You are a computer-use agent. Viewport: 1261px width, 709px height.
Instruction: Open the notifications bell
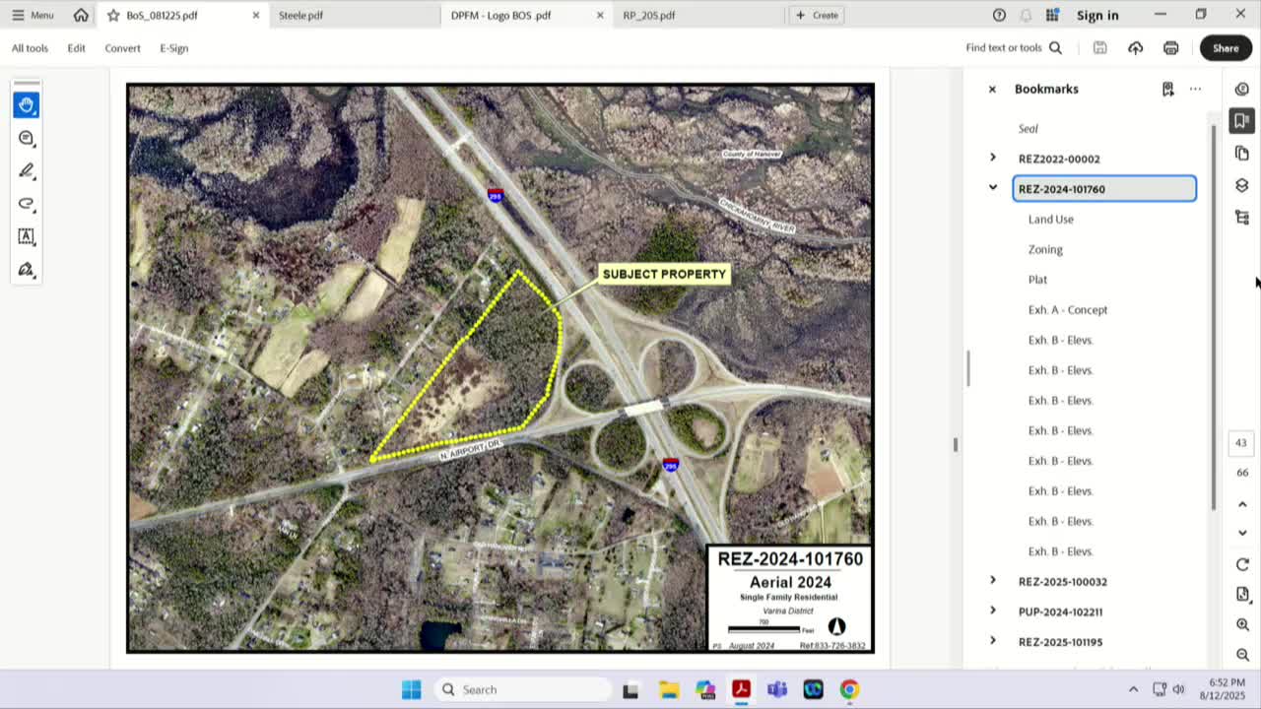[1026, 15]
